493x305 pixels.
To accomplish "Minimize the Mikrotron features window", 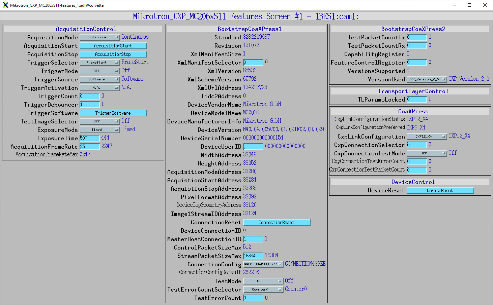I will (454, 5).
